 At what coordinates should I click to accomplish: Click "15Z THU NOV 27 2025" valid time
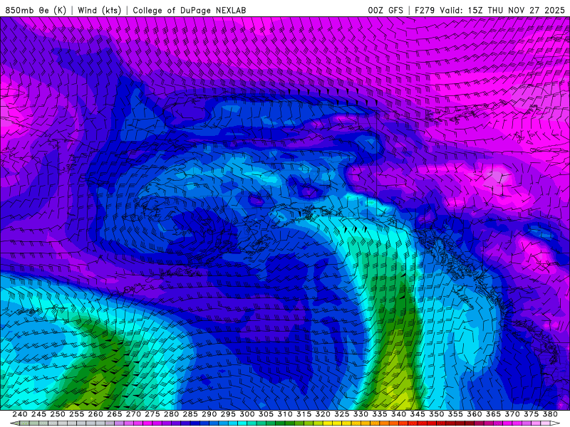click(516, 10)
